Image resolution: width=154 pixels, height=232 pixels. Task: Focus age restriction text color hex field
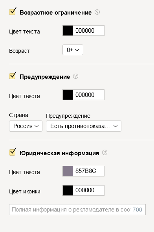pos(88,31)
